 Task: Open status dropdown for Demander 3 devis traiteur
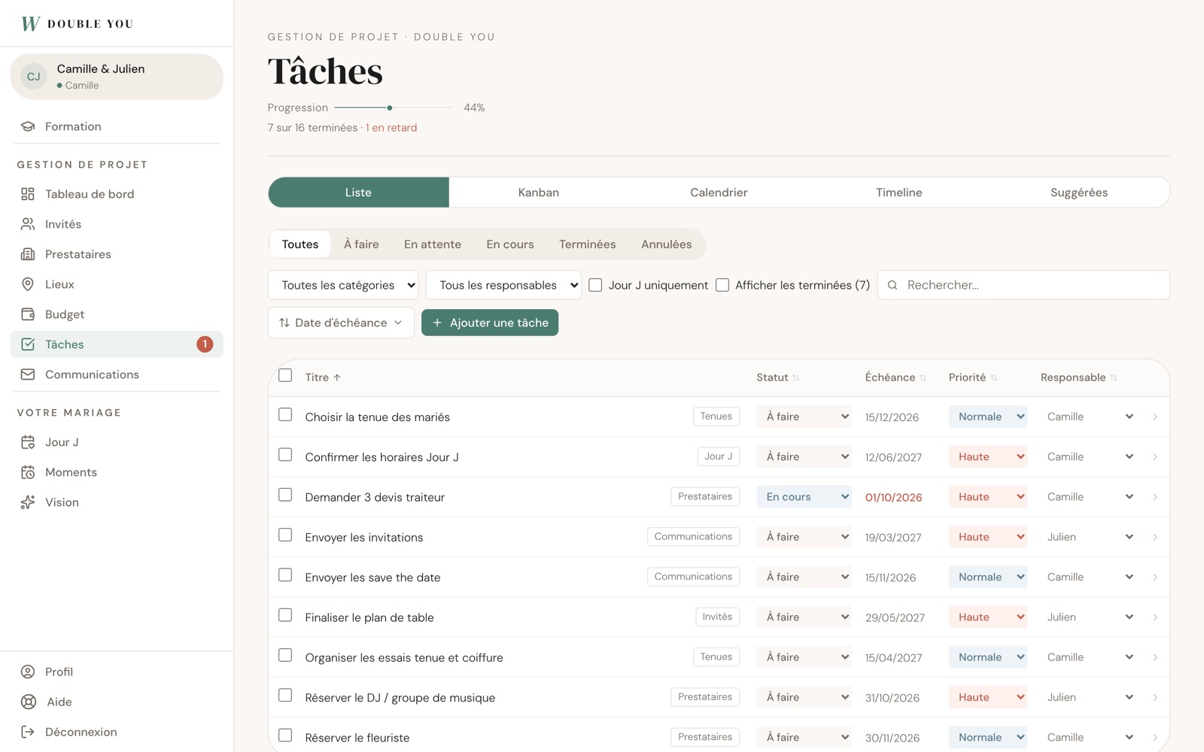point(804,497)
